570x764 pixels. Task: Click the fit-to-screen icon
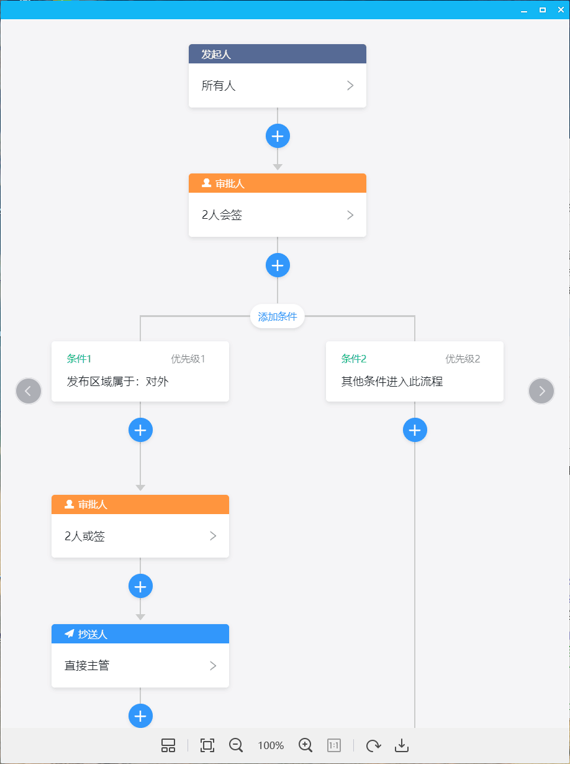point(207,745)
